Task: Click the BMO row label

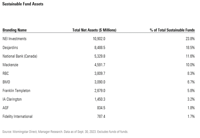Action: (x=6, y=82)
